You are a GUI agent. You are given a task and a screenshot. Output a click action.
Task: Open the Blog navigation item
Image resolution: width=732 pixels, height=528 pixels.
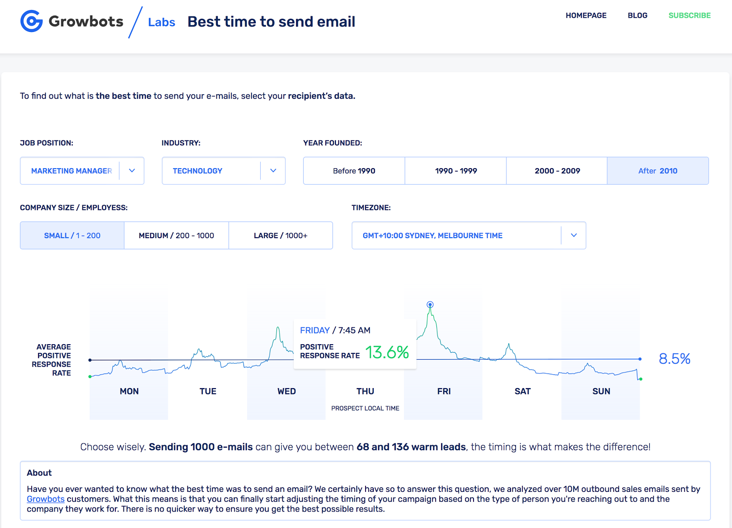pos(637,16)
